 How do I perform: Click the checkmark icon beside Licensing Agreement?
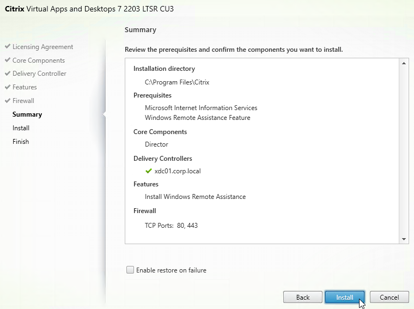point(8,46)
